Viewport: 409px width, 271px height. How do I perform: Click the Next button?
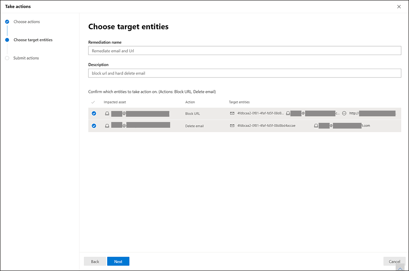(x=118, y=262)
